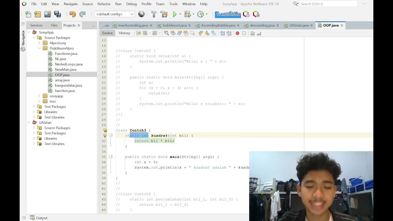Screen dimensions: 393x221
Task: Open the Debug Project dropdown arrow
Action: [193, 14]
